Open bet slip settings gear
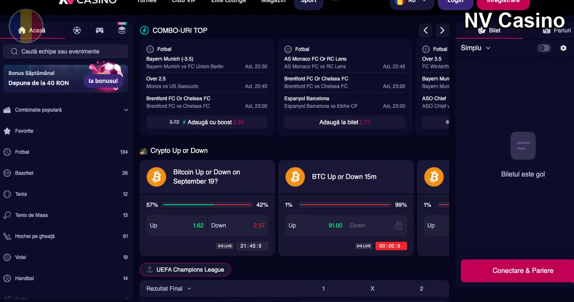574x302 pixels. [563, 48]
